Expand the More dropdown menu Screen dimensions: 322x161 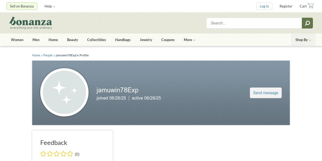[x=189, y=40]
